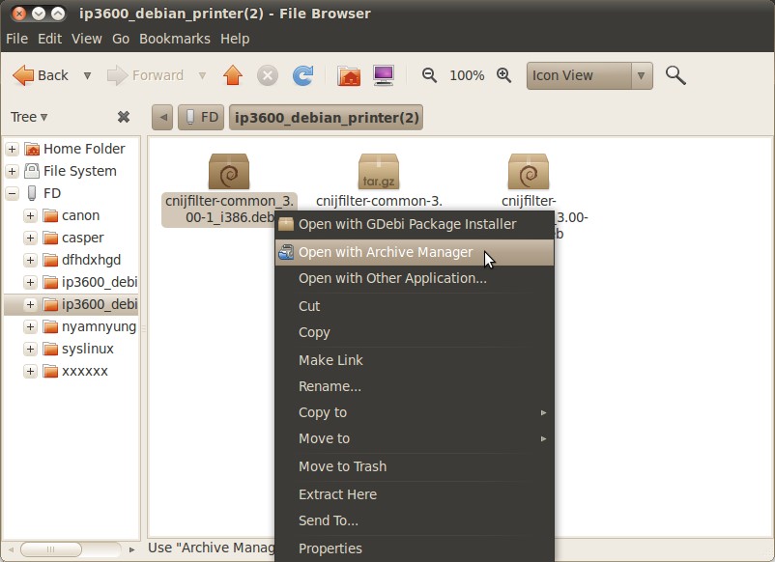Close the side pane with X

click(124, 117)
